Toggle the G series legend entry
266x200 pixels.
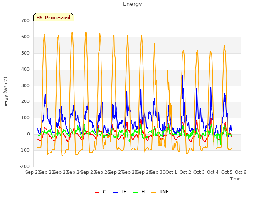pos(101,192)
